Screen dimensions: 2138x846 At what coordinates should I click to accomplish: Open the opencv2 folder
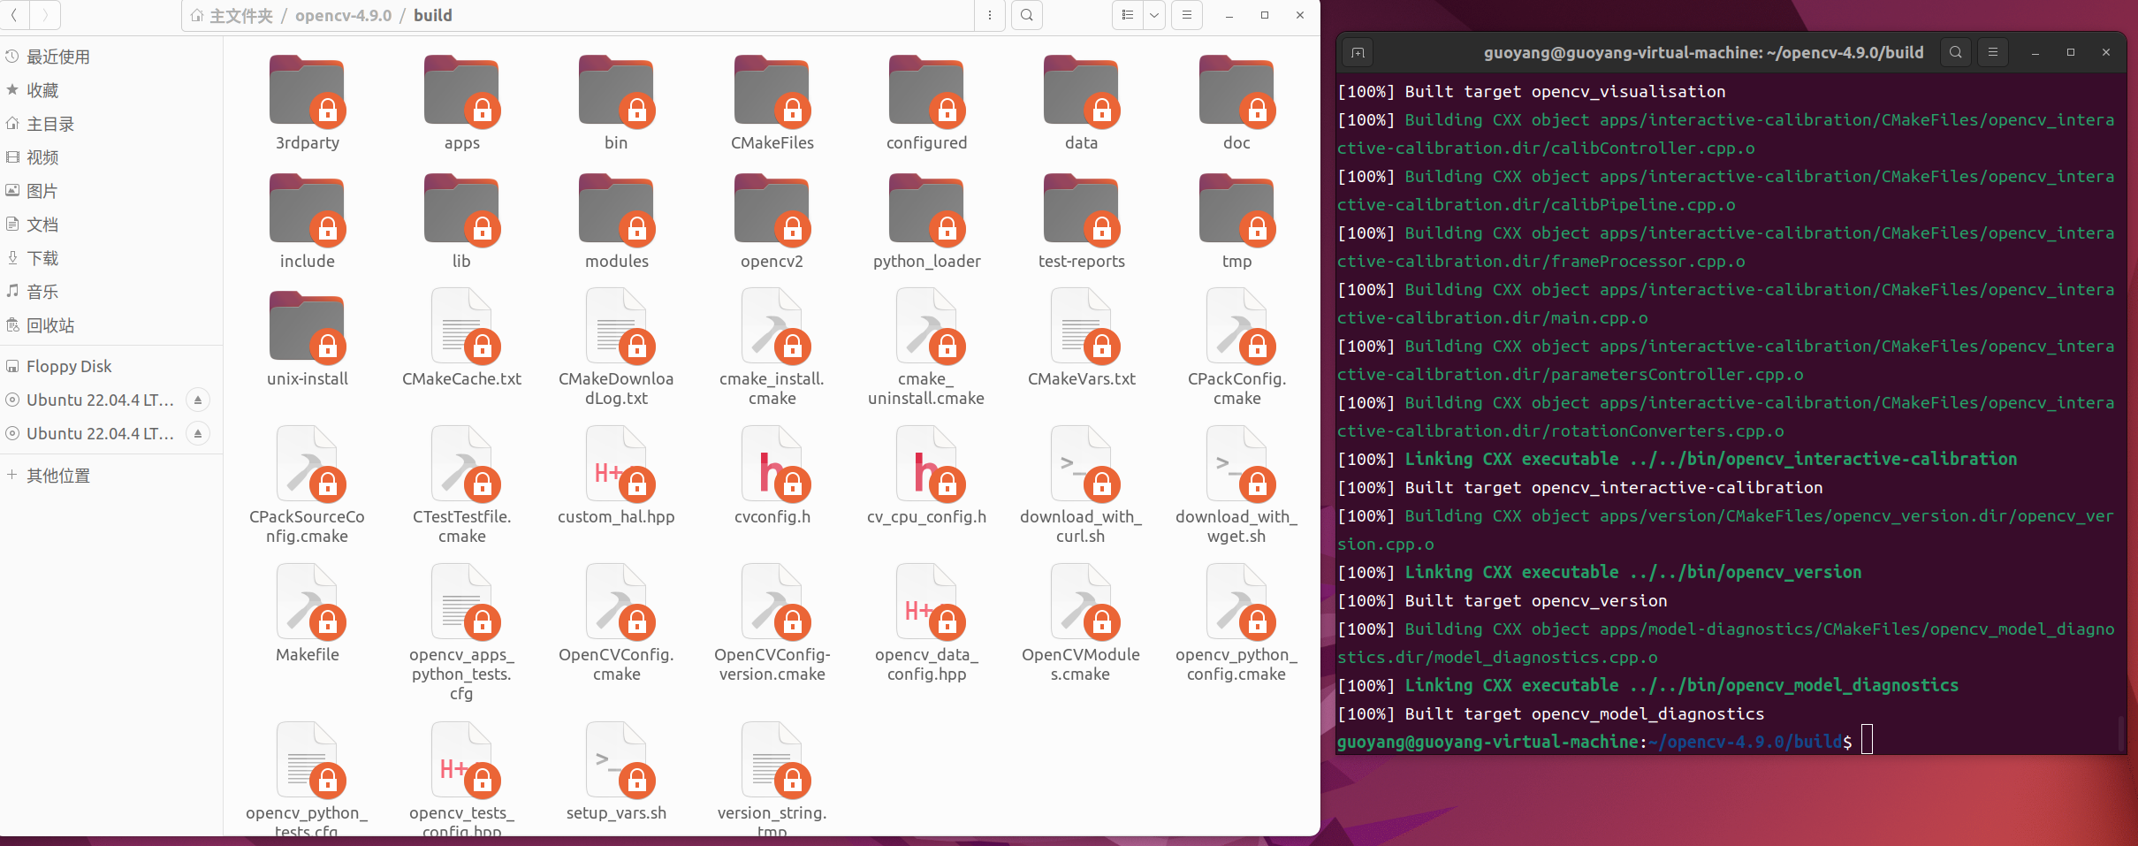tap(772, 221)
